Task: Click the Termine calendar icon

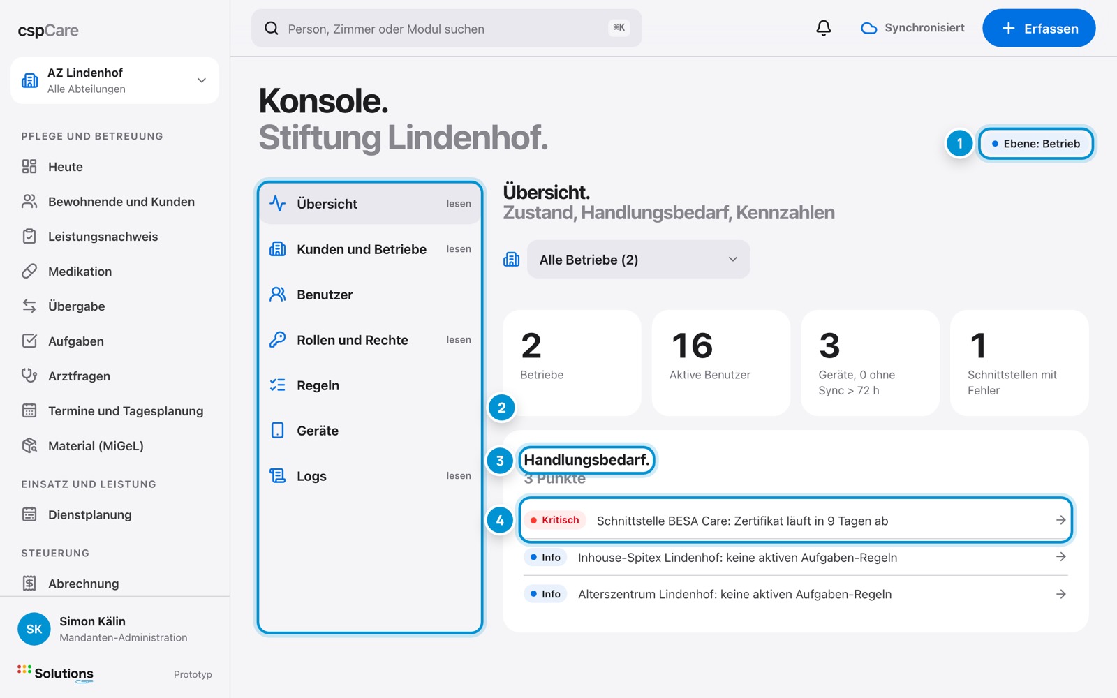Action: 29,410
